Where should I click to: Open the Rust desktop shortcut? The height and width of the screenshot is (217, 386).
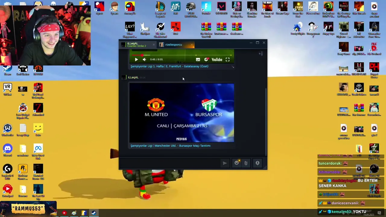click(x=176, y=29)
